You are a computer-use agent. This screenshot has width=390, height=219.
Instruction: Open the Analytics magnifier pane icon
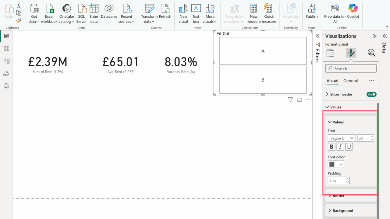371,53
